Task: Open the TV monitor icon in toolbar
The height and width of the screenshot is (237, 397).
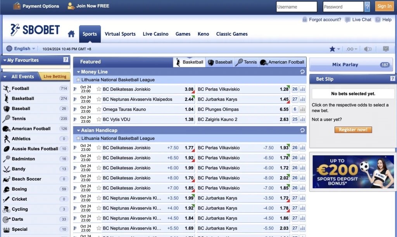Action: (x=386, y=49)
